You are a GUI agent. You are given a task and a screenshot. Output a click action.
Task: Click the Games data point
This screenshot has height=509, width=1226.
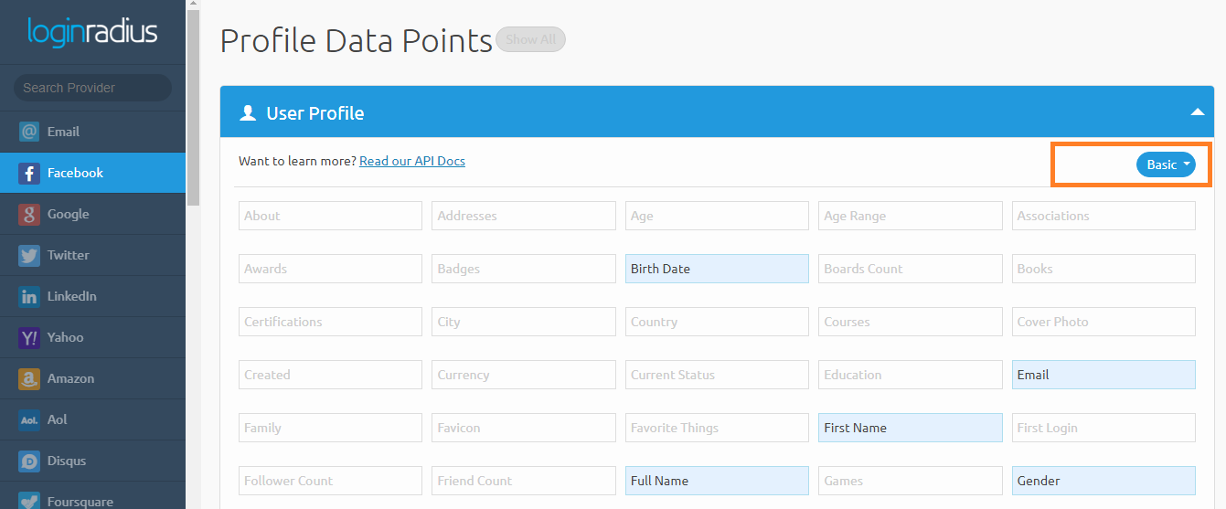click(911, 481)
